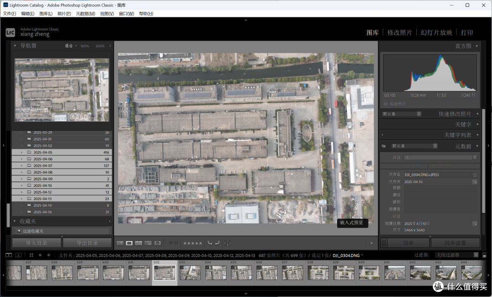Toggle the sync auto switch beside 同步
The height and width of the screenshot is (297, 492).
point(384,243)
